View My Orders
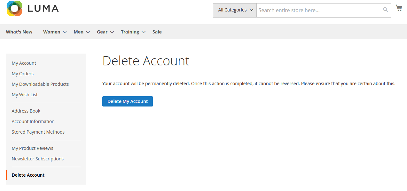The width and height of the screenshot is (407, 191). 22,73
